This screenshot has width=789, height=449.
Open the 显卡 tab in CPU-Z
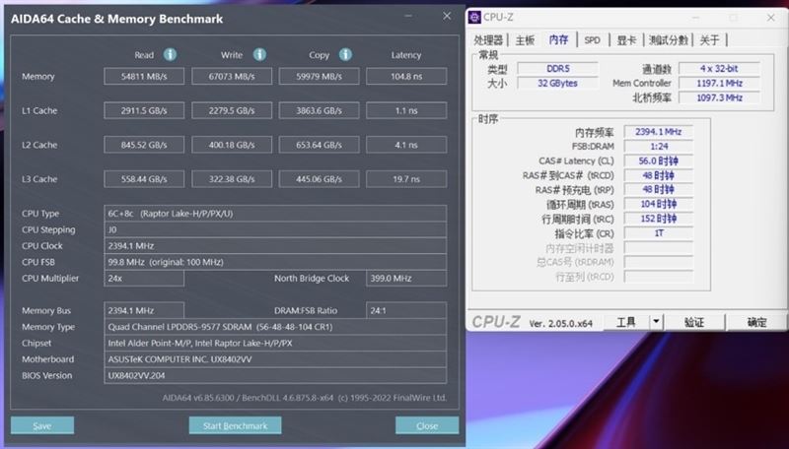point(626,40)
